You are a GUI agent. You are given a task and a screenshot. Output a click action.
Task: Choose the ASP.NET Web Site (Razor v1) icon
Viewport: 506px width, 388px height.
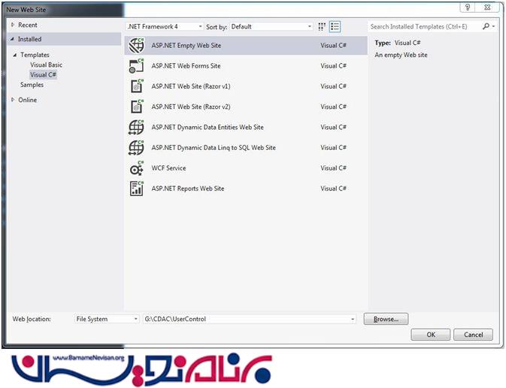tap(136, 86)
